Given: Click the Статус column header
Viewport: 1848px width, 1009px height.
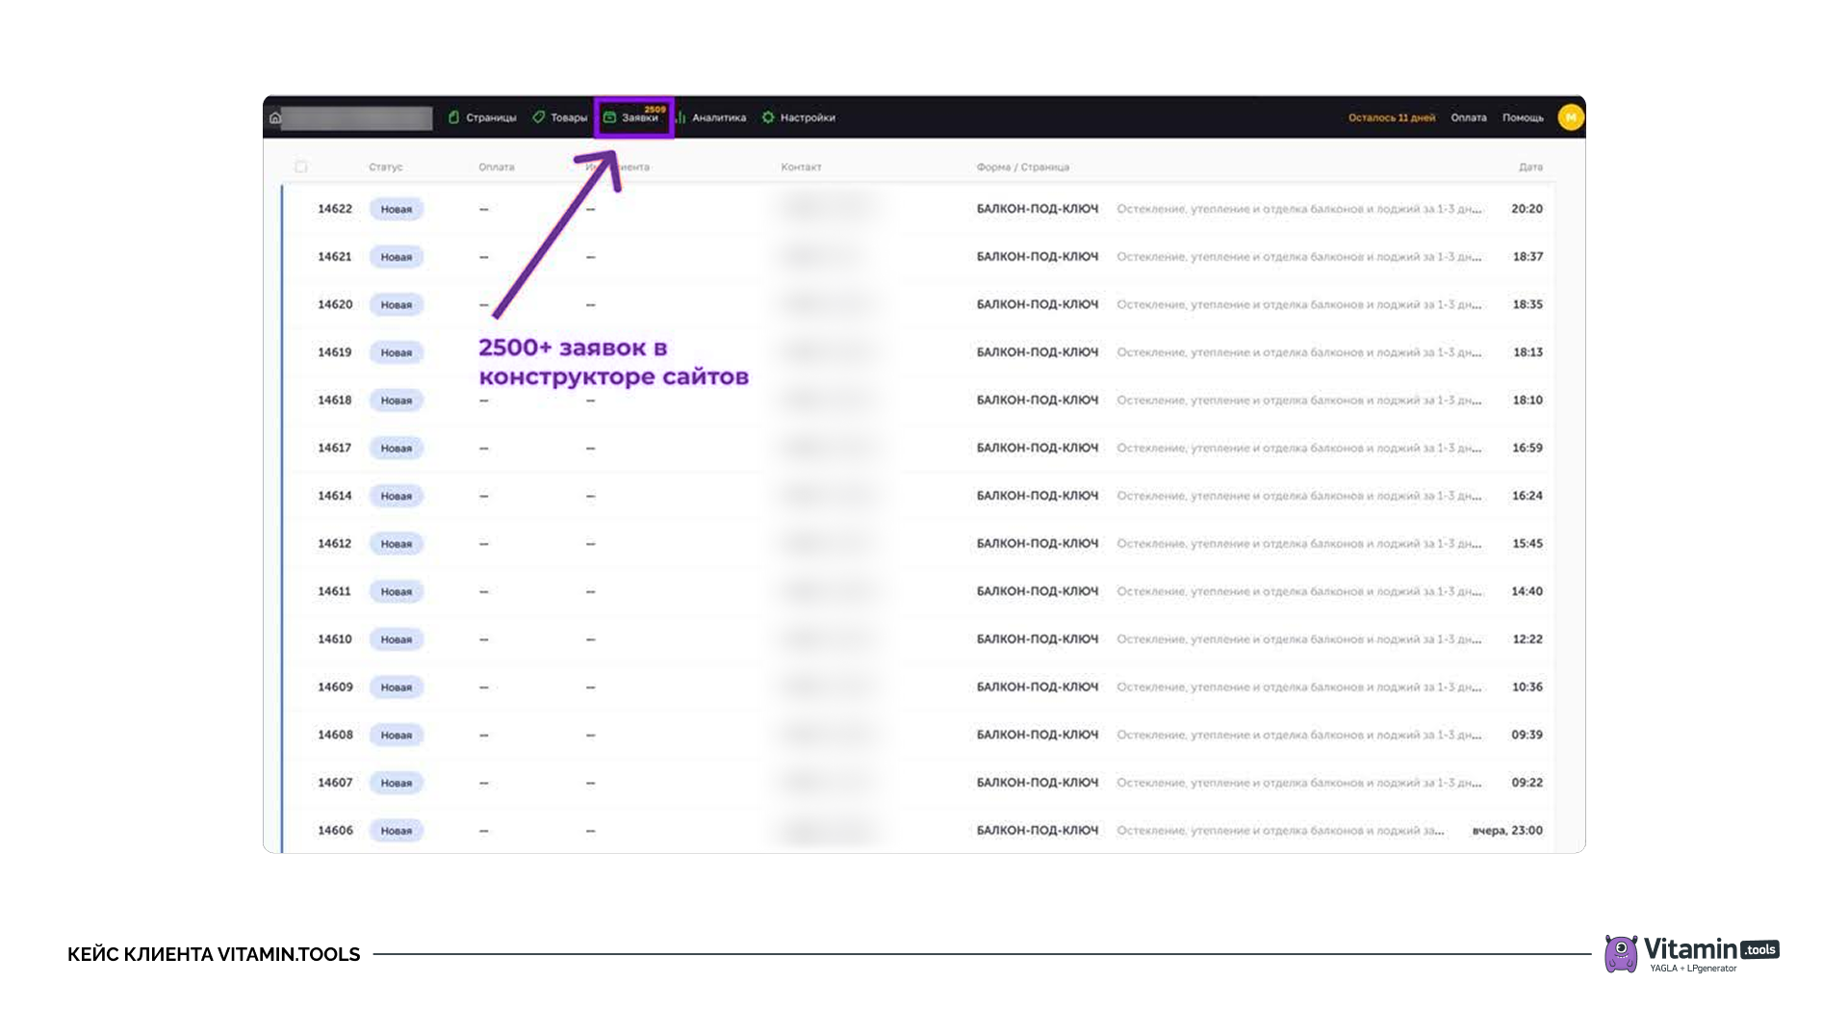Looking at the screenshot, I should coord(385,168).
